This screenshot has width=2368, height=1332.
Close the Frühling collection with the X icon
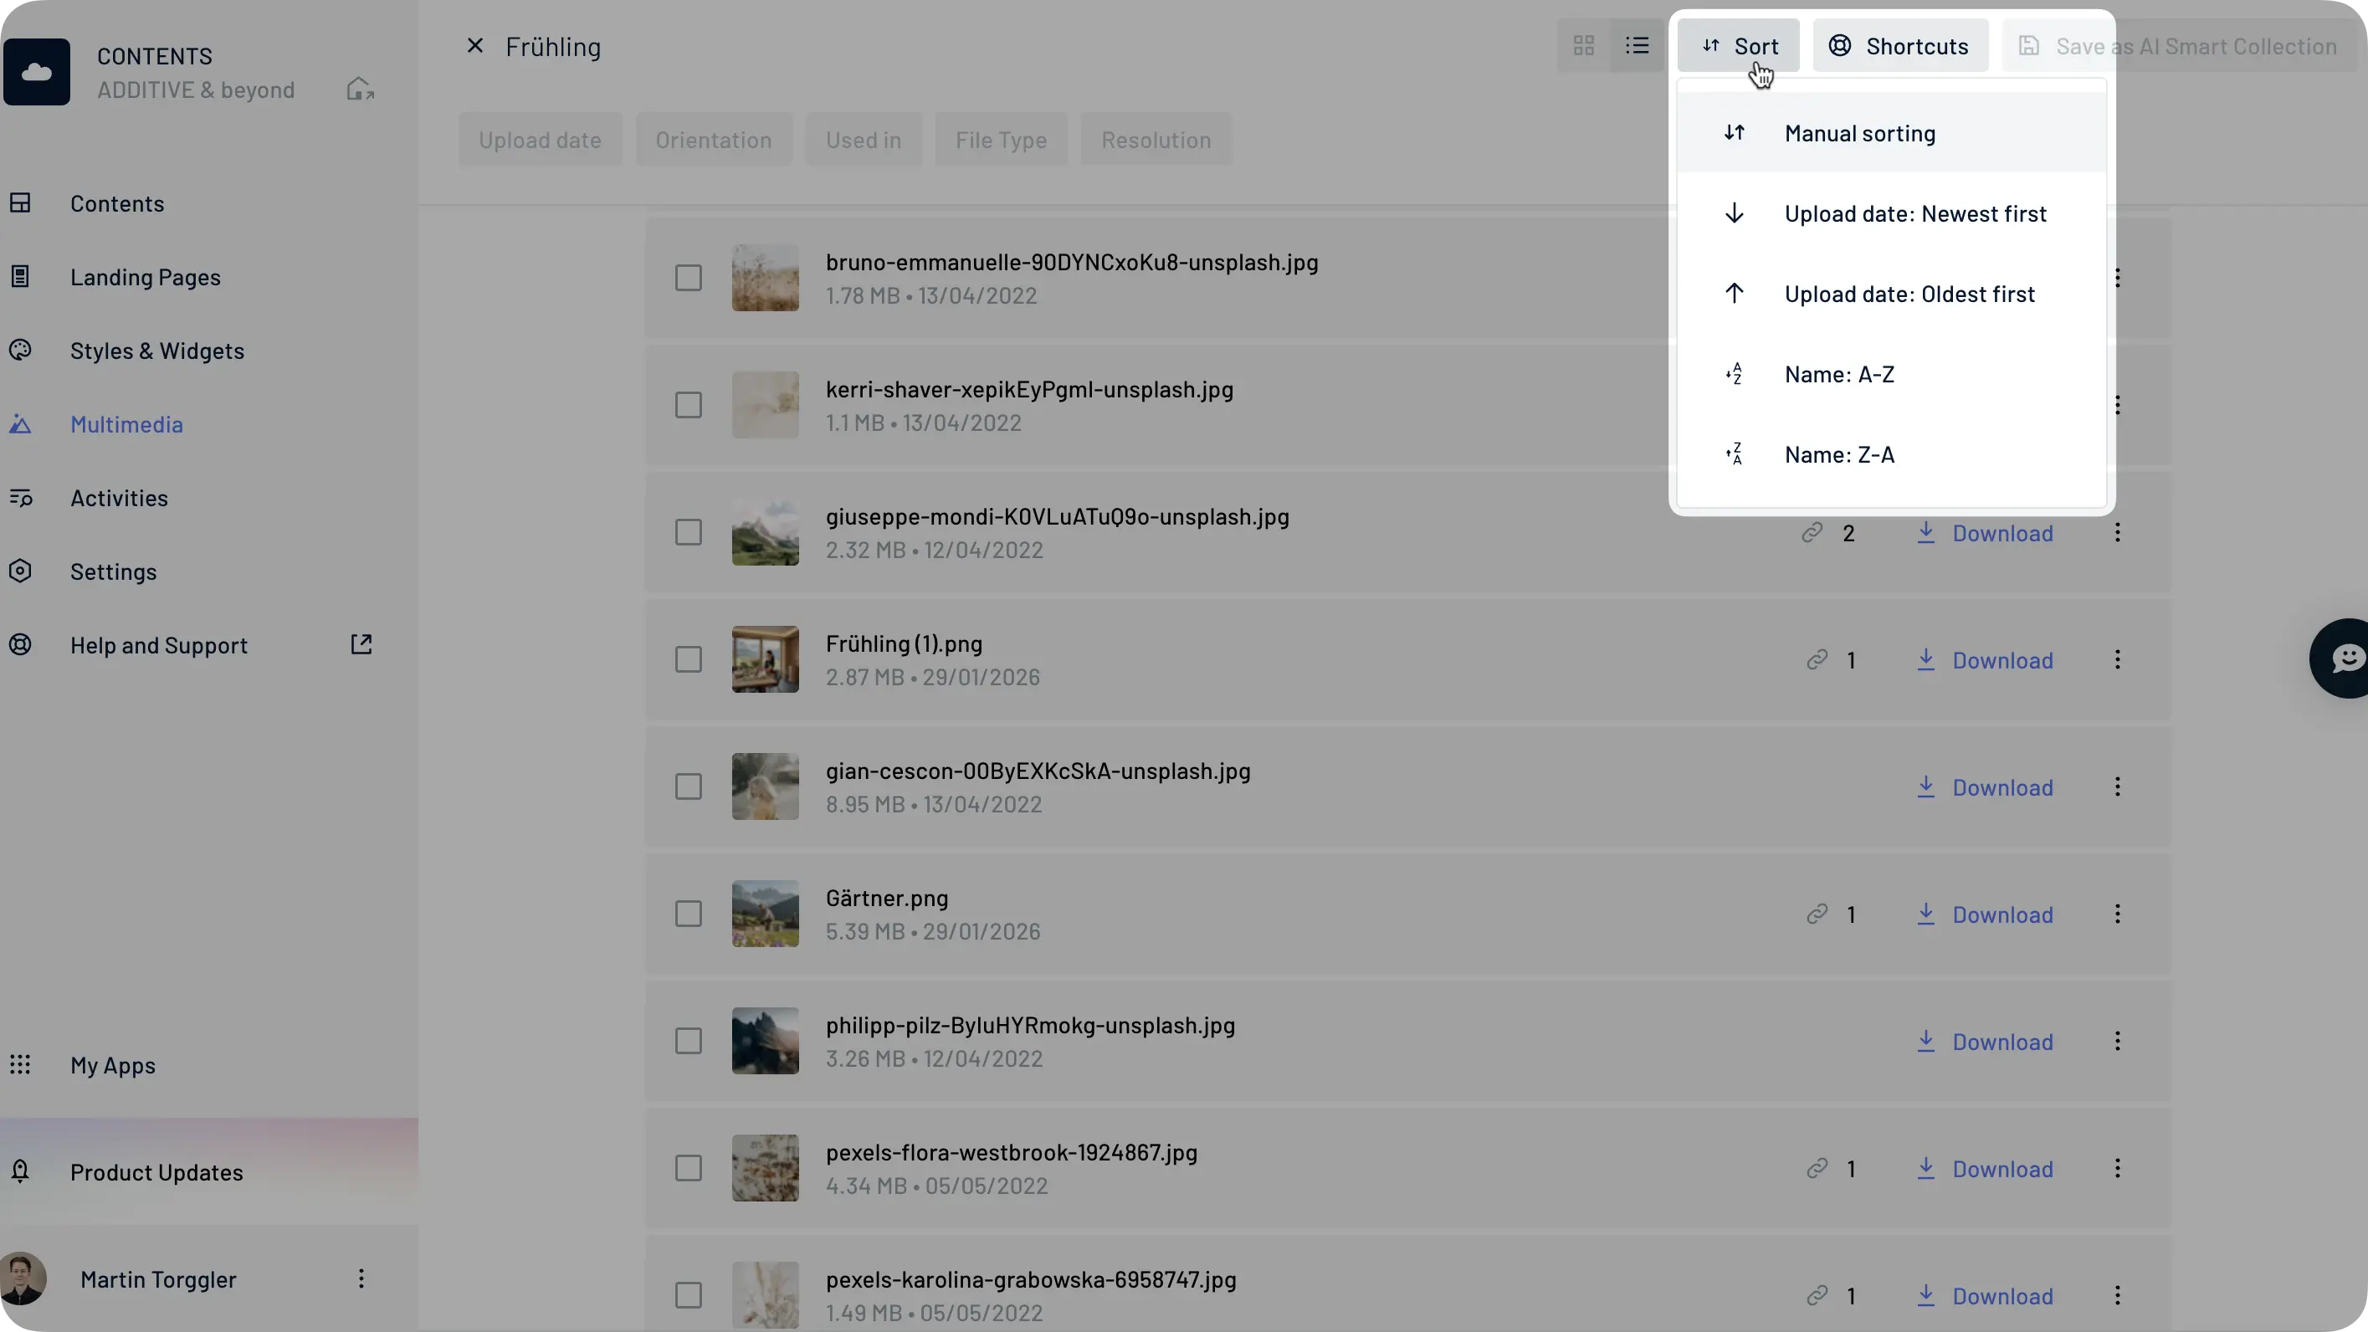[475, 46]
